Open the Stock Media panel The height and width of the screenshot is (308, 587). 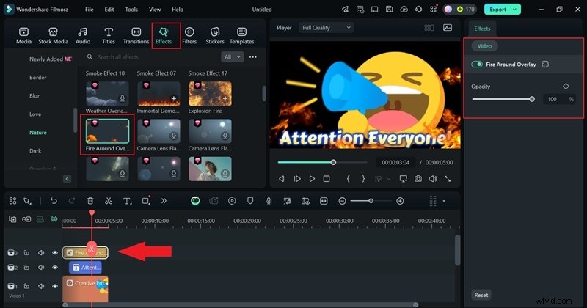(53, 36)
